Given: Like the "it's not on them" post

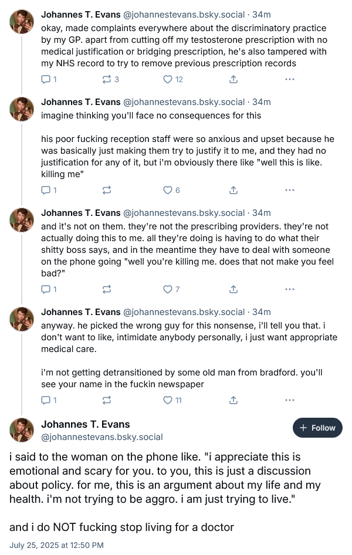Looking at the screenshot, I should click(168, 289).
